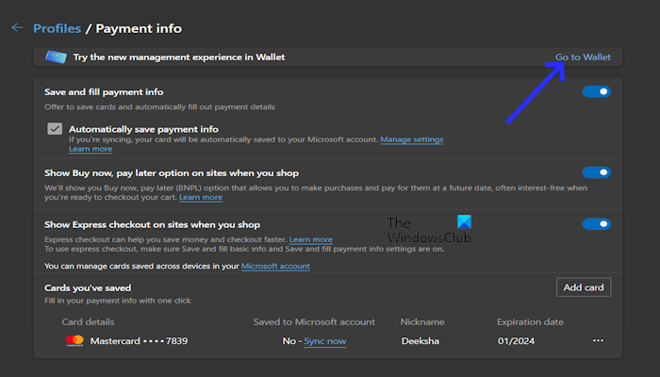Open Manage settings link
This screenshot has width=660, height=377.
pos(412,139)
